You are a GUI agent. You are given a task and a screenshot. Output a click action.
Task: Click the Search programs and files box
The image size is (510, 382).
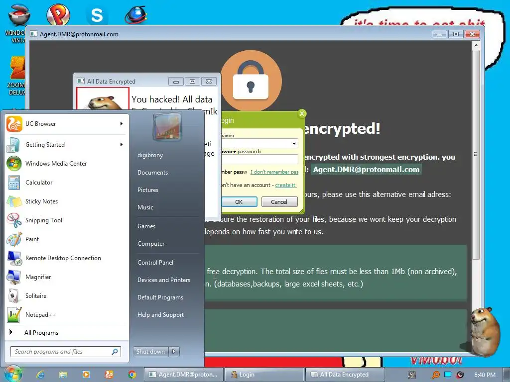pyautogui.click(x=66, y=352)
